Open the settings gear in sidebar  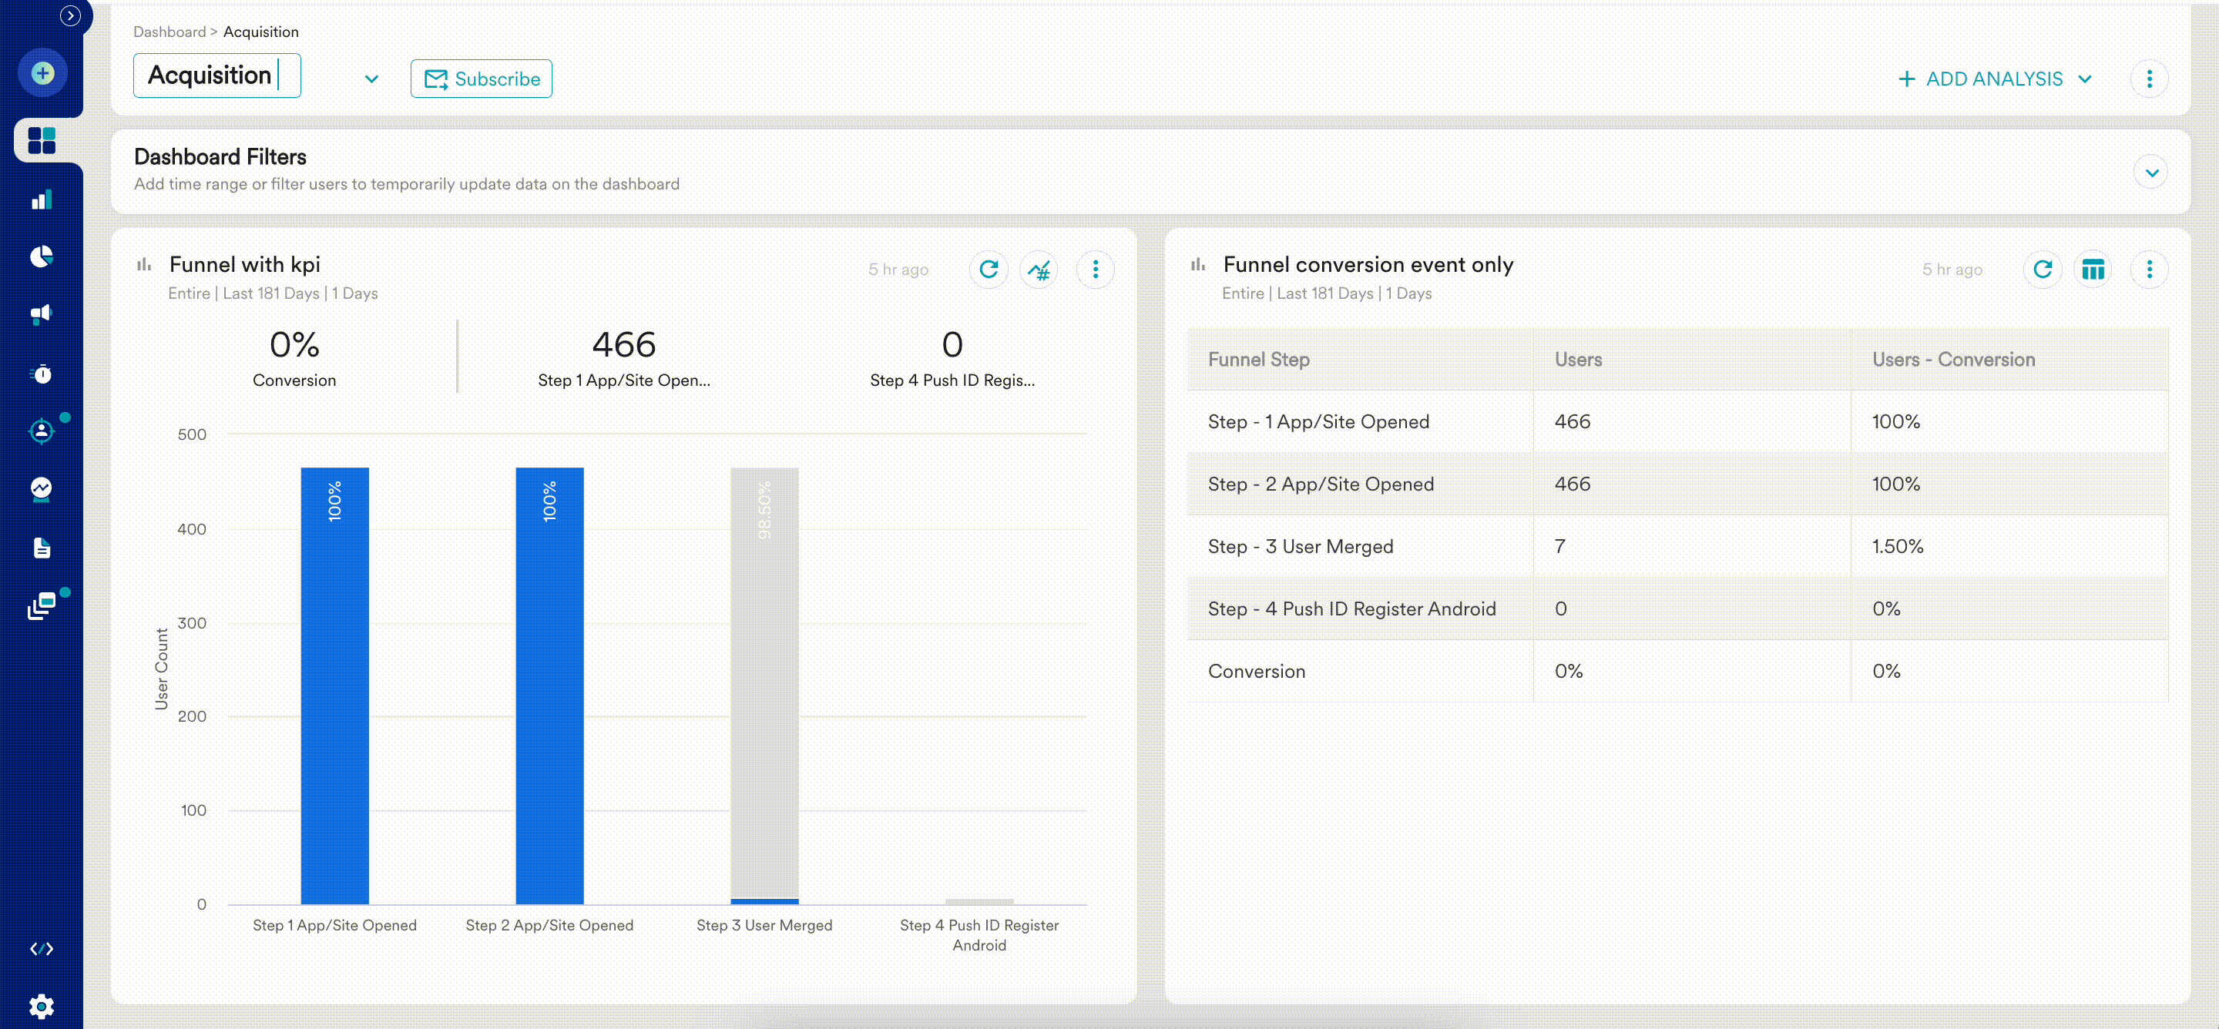tap(42, 1006)
